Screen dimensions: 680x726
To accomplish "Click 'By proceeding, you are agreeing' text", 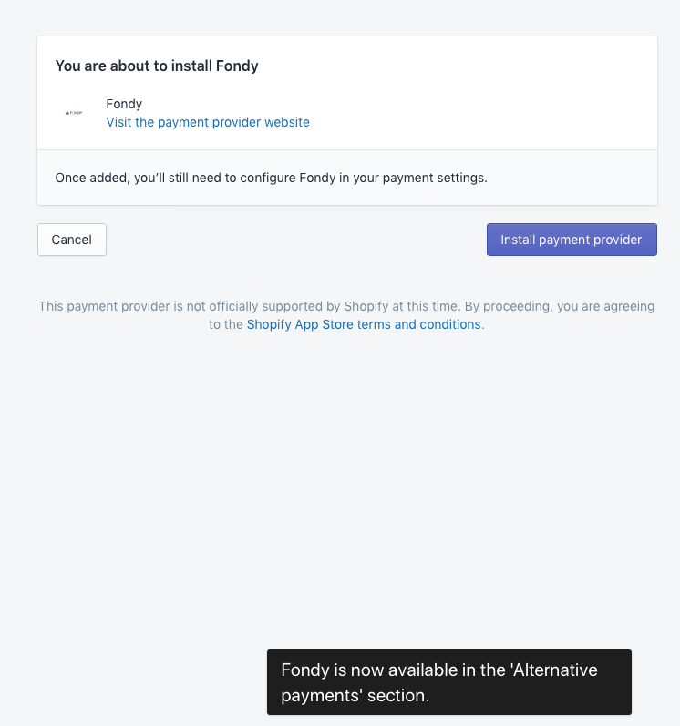I will (x=560, y=306).
